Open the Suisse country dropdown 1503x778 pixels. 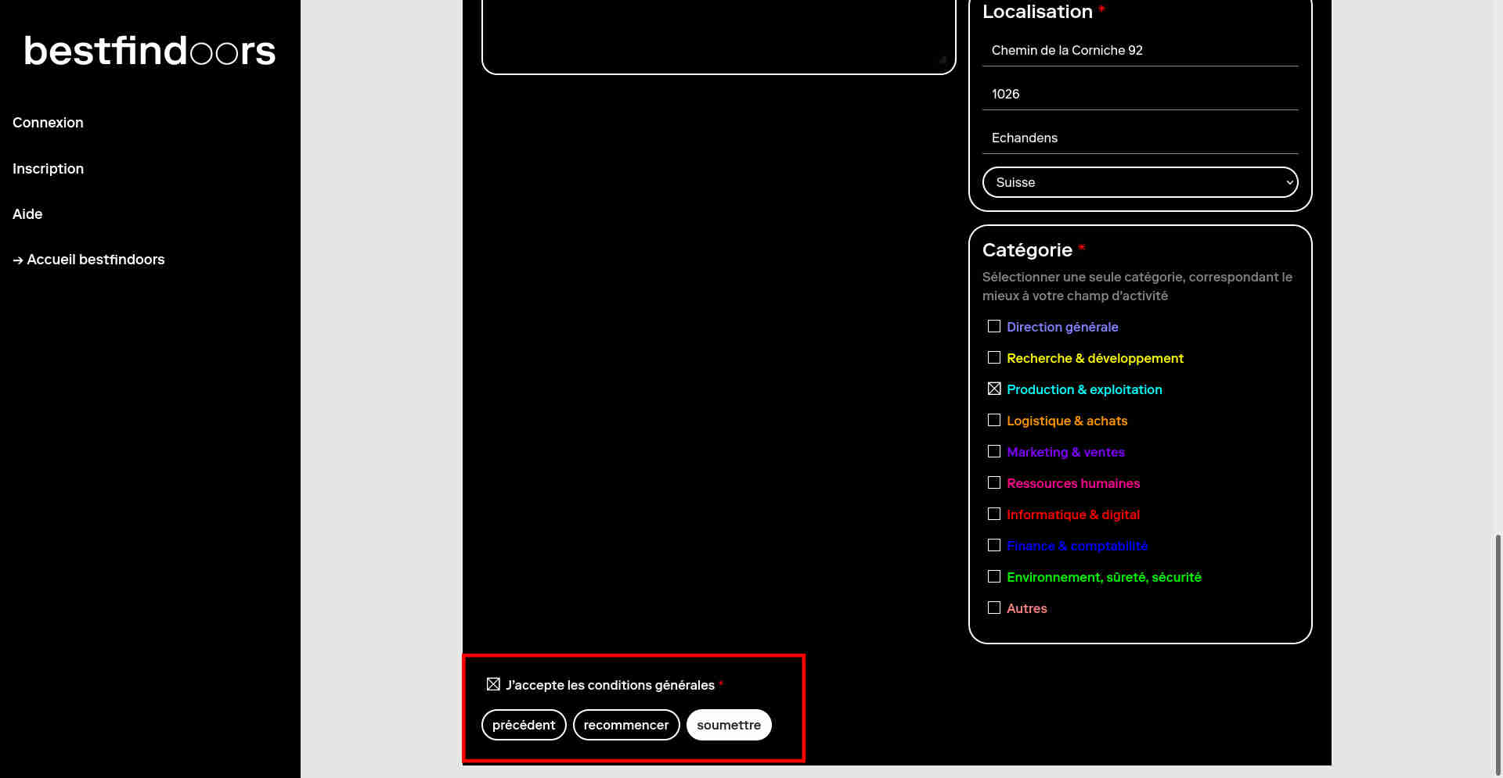(1140, 182)
